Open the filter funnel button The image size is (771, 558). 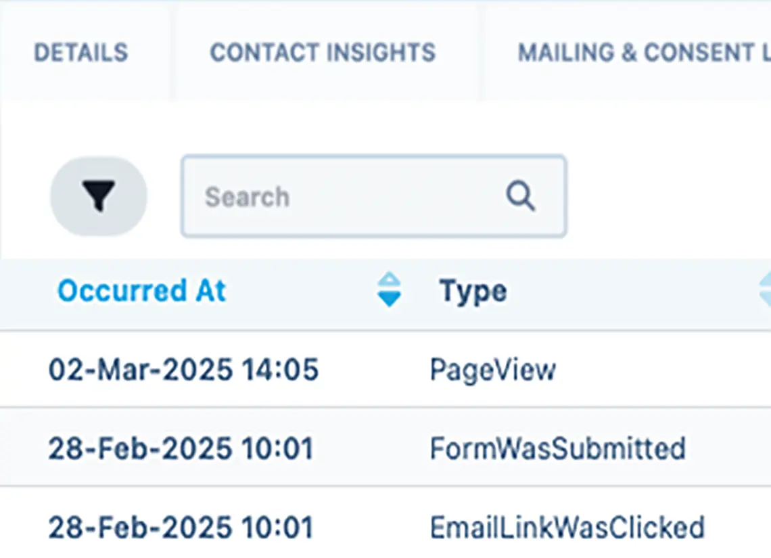99,196
